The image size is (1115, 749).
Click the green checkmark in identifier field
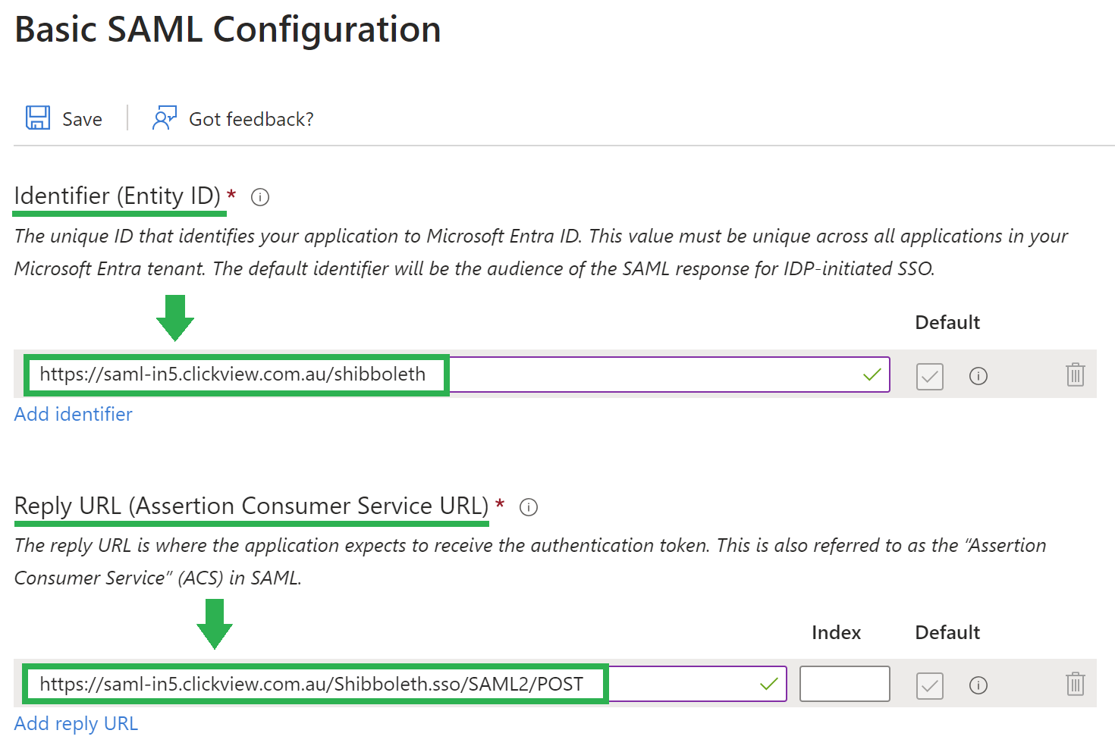pos(872,374)
